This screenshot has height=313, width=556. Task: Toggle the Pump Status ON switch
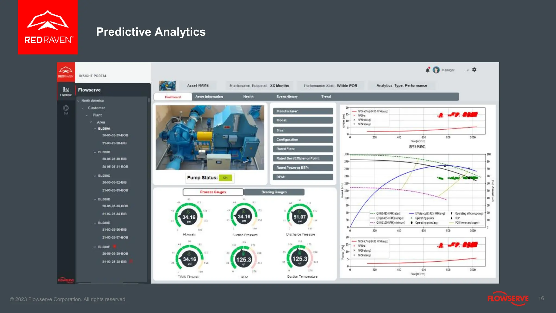tap(225, 178)
